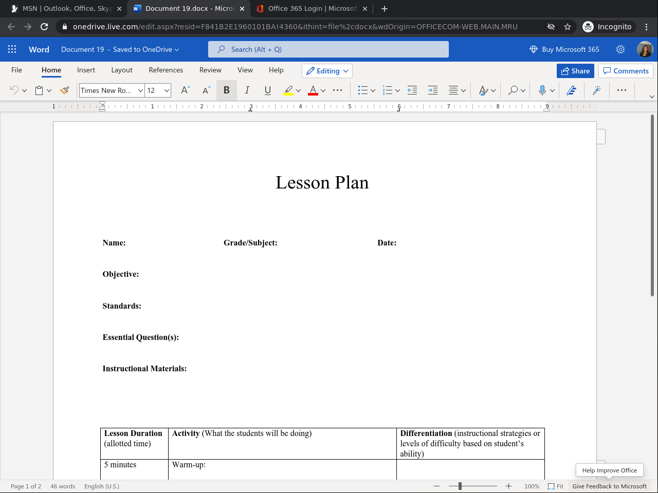Open the settings gear in the Word header
The image size is (658, 493).
pyautogui.click(x=620, y=49)
